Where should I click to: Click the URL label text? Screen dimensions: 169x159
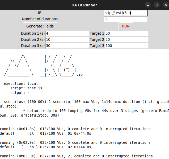point(40,13)
